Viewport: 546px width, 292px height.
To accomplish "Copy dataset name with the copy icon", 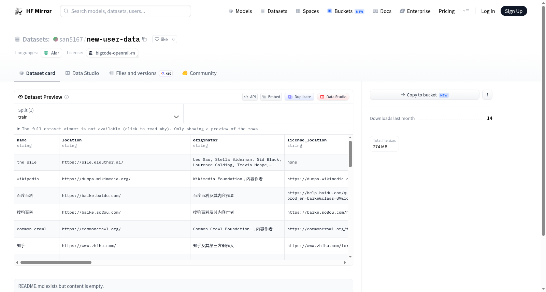I will pos(144,39).
